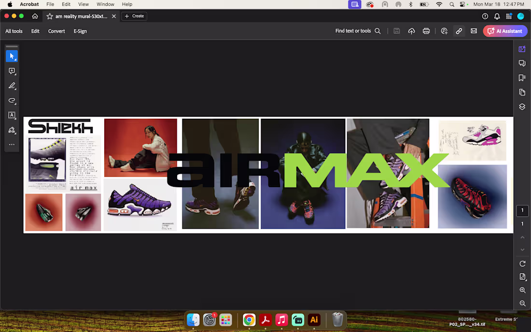Activate the Add text box tool

click(x=12, y=115)
